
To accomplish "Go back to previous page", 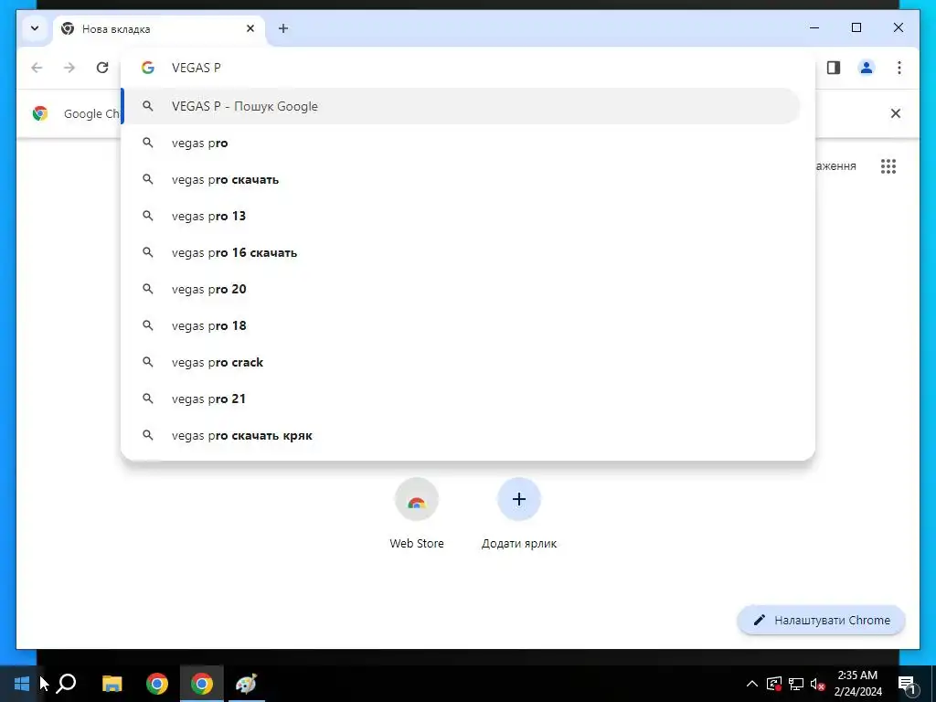I will 37,68.
